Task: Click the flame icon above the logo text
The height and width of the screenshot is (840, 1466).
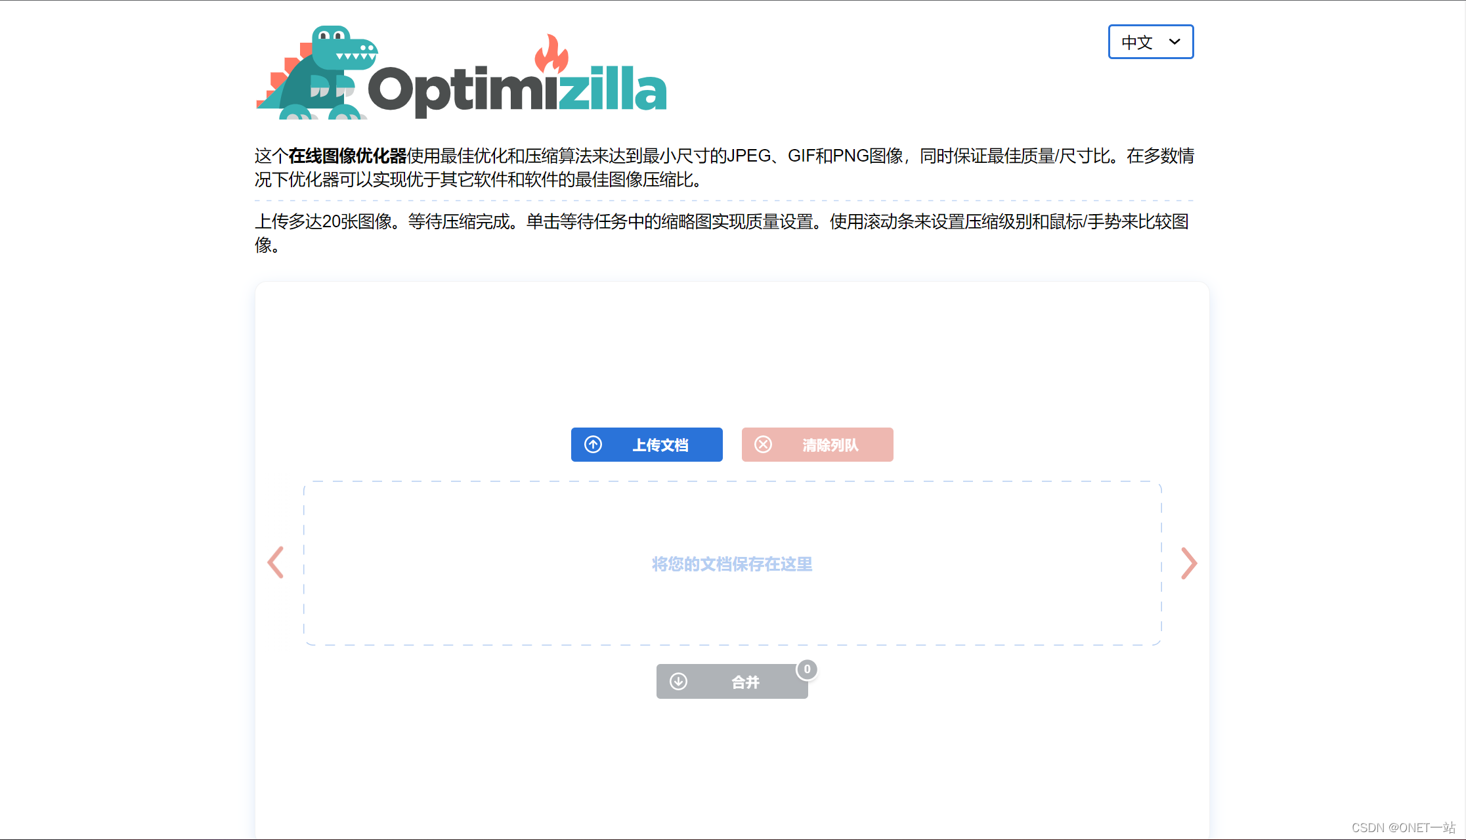Action: click(551, 53)
